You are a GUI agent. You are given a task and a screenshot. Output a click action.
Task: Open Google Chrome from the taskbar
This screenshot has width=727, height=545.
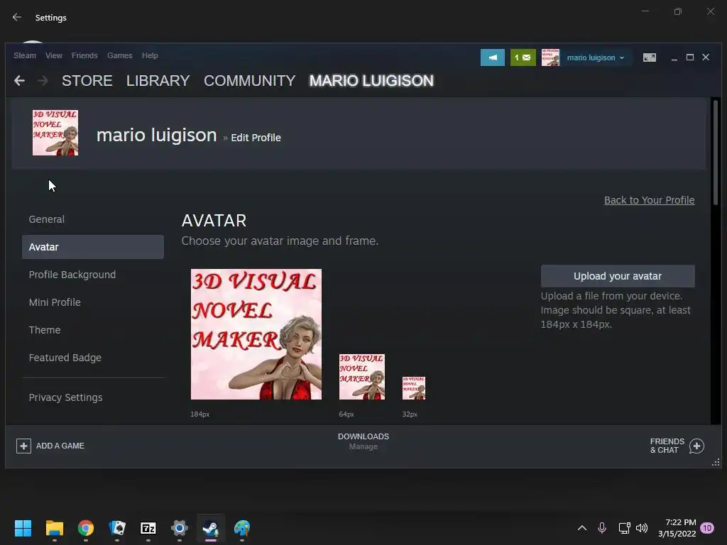pyautogui.click(x=86, y=528)
